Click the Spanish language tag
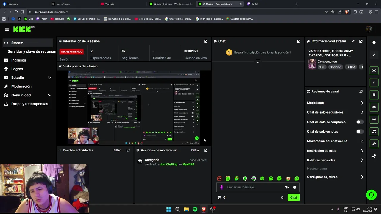 (x=335, y=67)
